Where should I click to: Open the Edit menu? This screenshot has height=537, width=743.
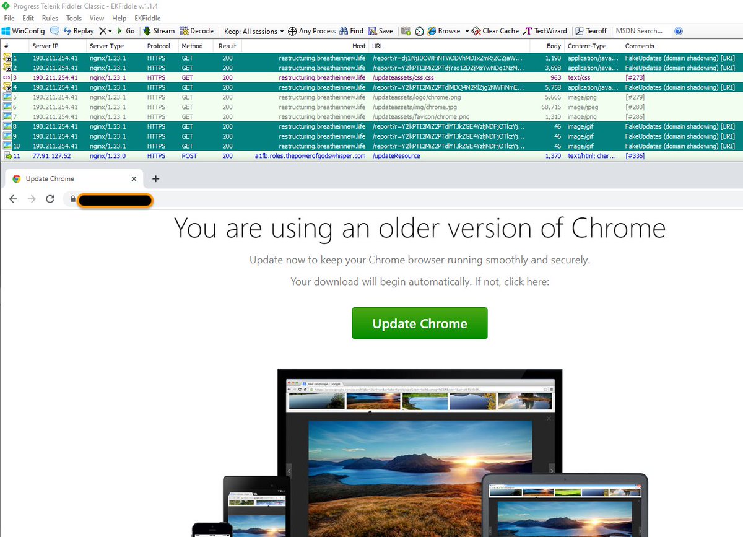28,19
